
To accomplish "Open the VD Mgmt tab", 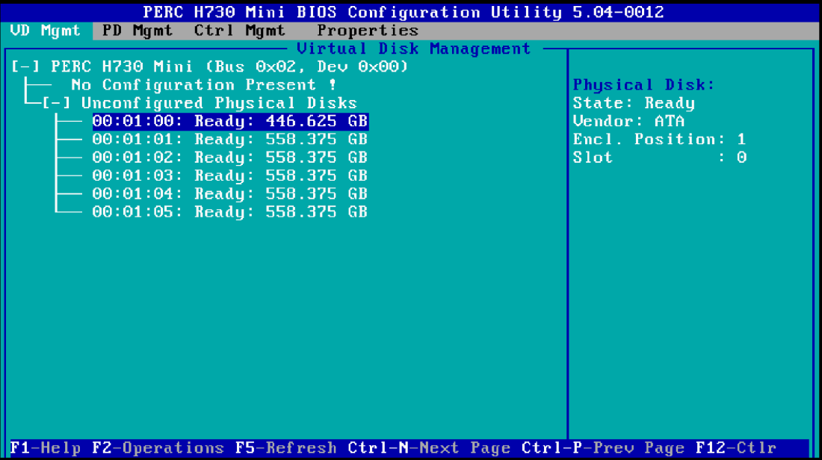I will click(x=46, y=31).
